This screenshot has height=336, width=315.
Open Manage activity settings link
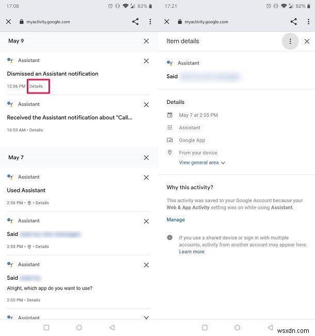pos(176,220)
